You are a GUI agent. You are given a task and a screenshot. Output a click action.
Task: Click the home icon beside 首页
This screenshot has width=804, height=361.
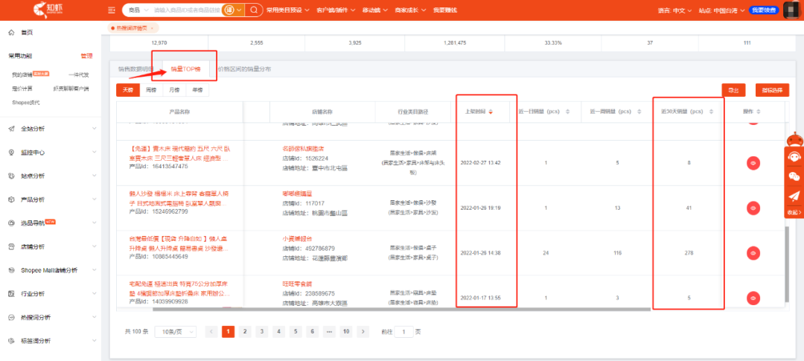(12, 33)
